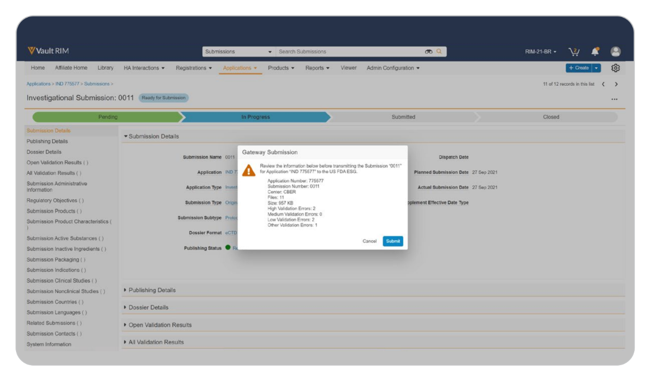Open the Reports menu

pyautogui.click(x=317, y=68)
